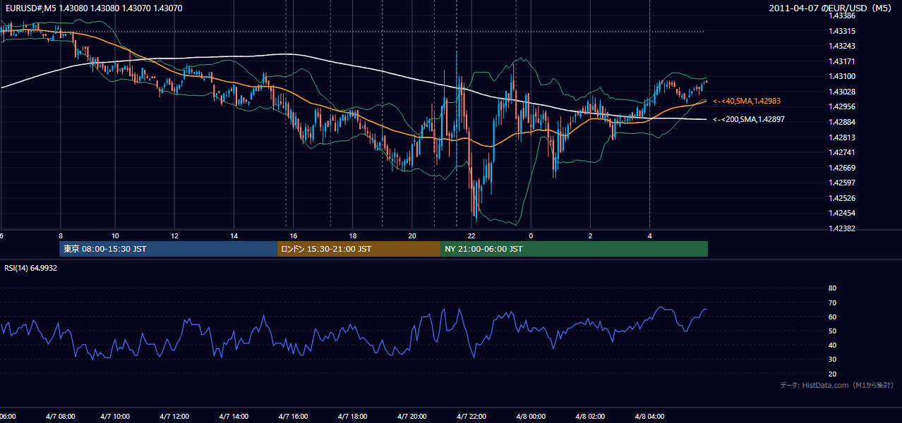Click the 4/8 02:00 bottom time label
Viewport: 902px width, 423px height.
click(x=590, y=417)
